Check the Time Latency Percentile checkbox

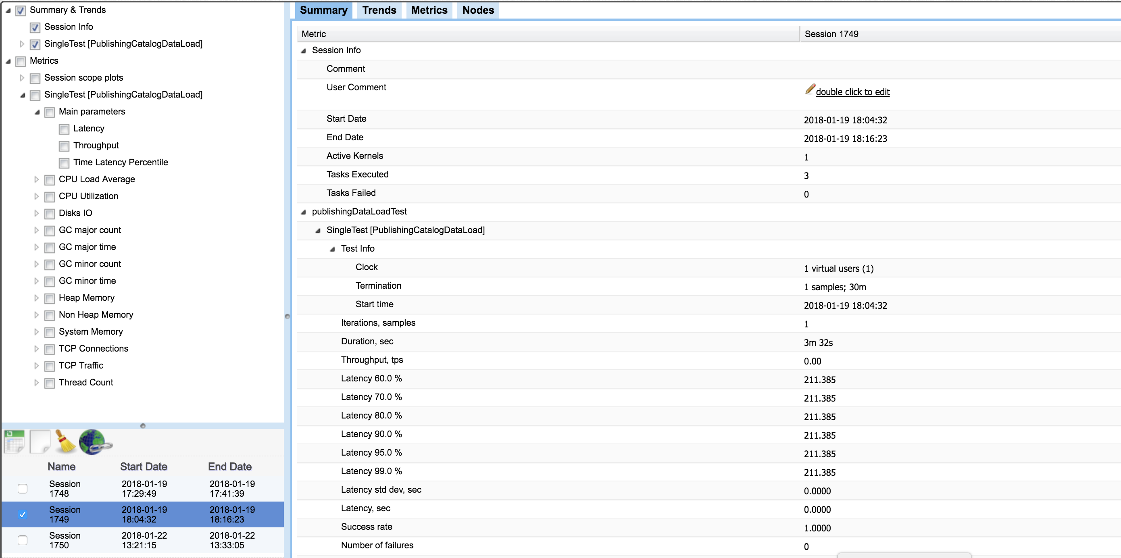64,163
